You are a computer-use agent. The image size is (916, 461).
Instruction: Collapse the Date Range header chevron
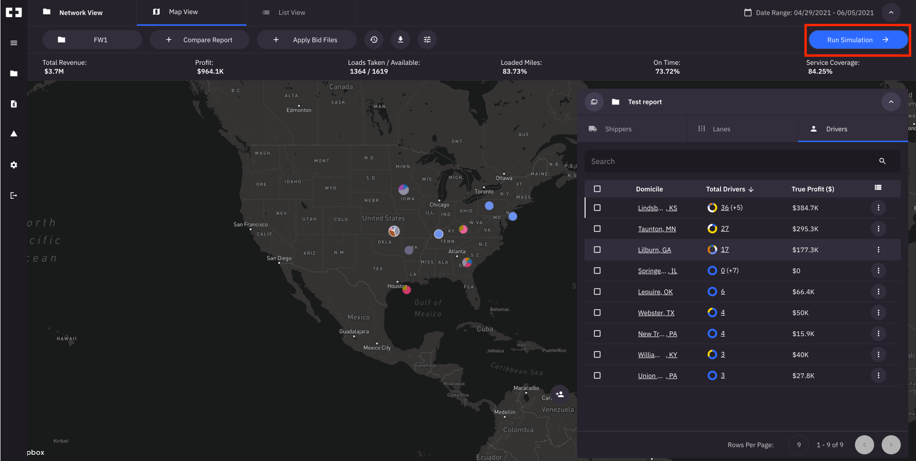click(891, 12)
